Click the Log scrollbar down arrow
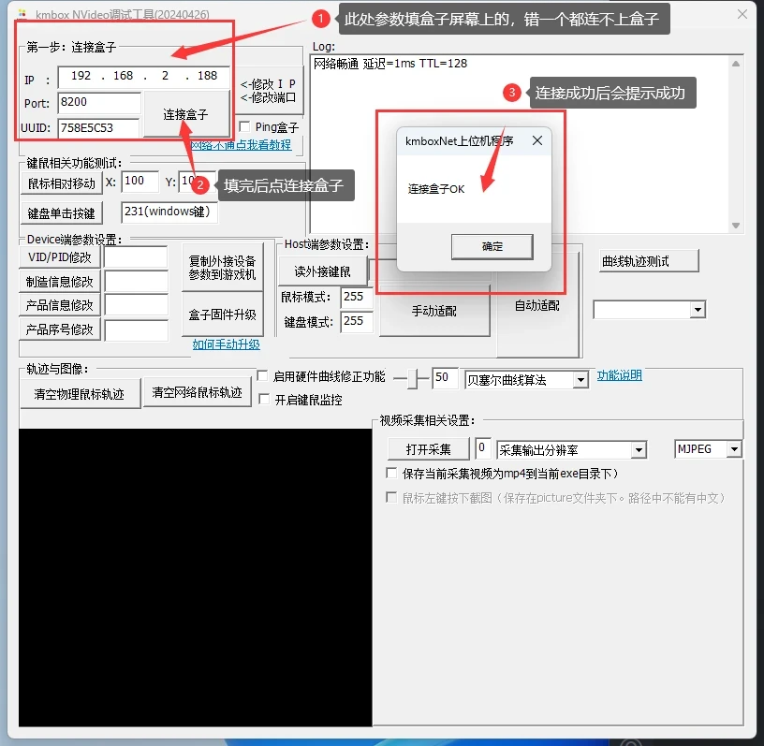The image size is (764, 746). point(736,226)
